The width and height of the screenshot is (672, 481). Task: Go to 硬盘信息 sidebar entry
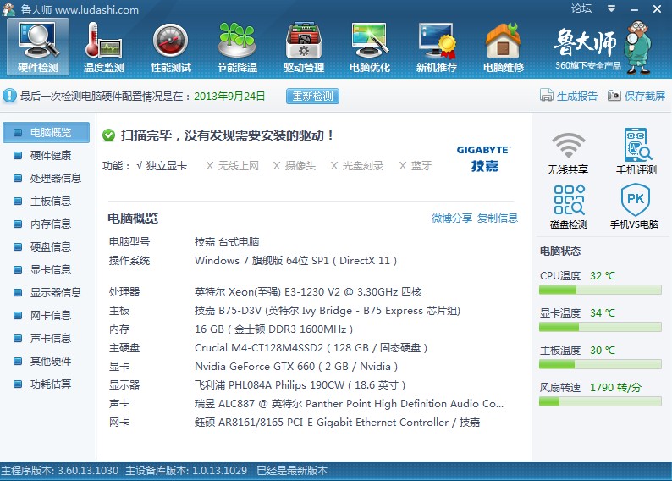[x=51, y=246]
